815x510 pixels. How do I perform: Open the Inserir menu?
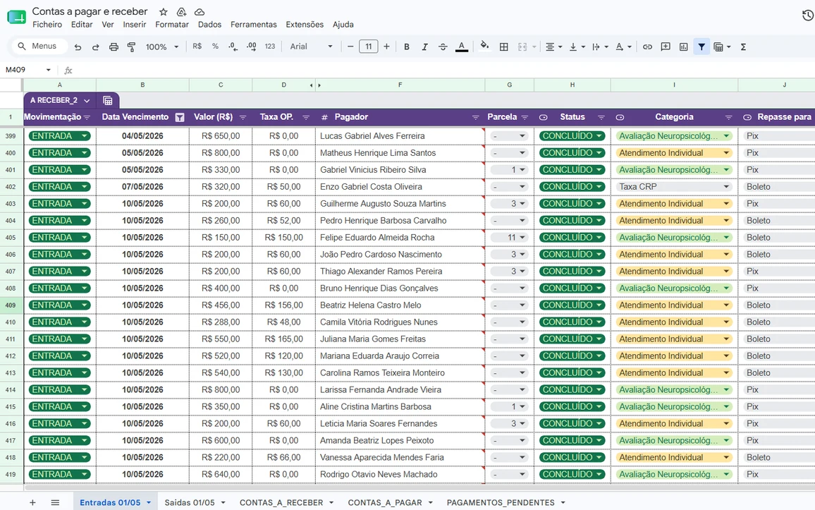134,25
